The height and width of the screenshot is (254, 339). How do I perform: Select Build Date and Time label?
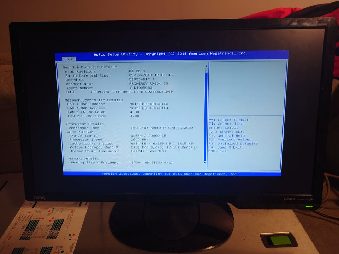click(x=87, y=75)
